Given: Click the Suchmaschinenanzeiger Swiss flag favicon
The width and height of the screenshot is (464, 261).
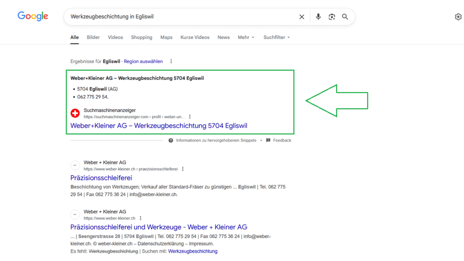Looking at the screenshot, I should (75, 113).
